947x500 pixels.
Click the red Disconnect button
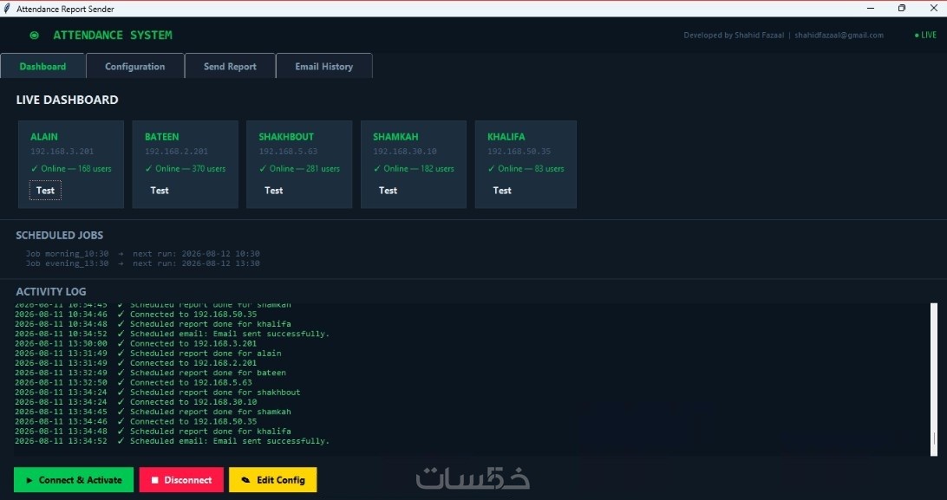point(181,480)
